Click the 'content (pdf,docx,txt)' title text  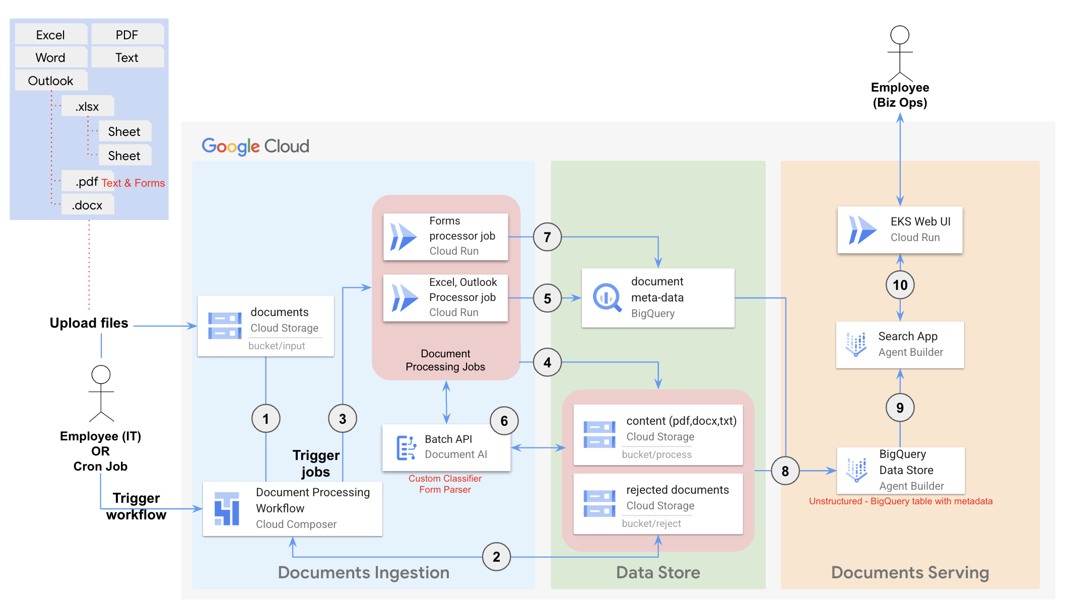tap(681, 421)
